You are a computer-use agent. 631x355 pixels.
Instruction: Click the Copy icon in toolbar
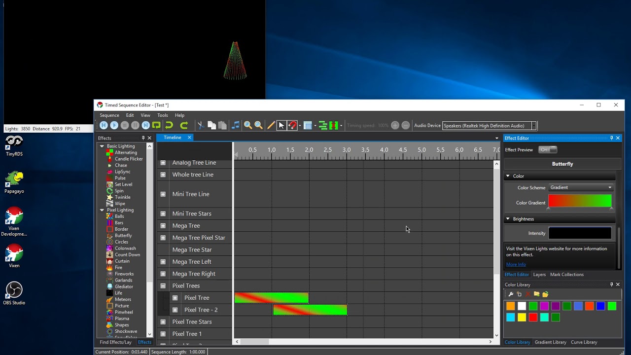coord(211,125)
